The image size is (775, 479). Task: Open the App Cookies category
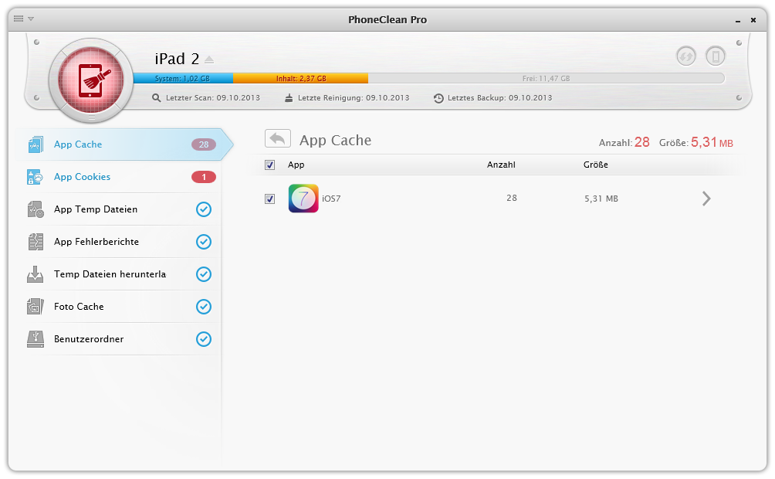point(119,177)
